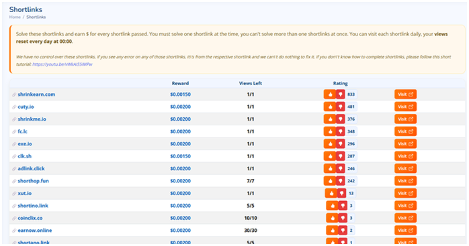This screenshot has width=469, height=246.
Task: Click the fc.lc name
Action: tap(22, 131)
